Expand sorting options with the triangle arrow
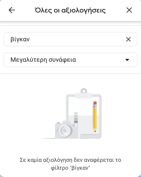 (x=127, y=60)
